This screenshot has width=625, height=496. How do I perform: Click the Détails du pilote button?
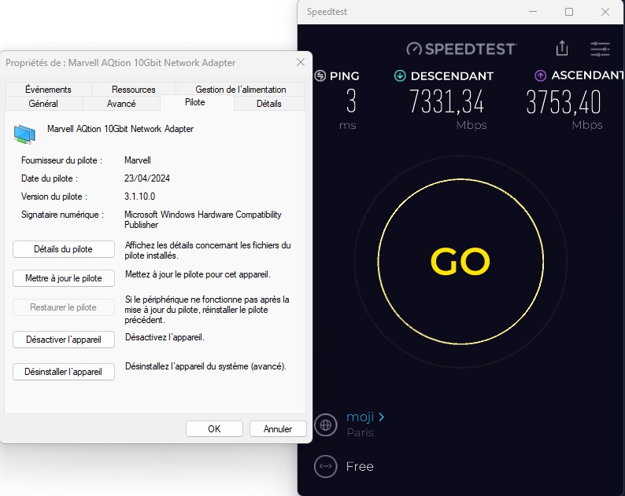click(64, 249)
